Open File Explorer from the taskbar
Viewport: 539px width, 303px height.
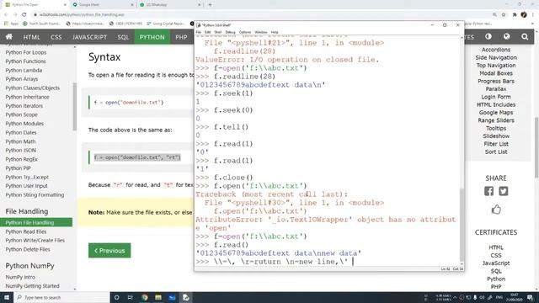click(158, 297)
